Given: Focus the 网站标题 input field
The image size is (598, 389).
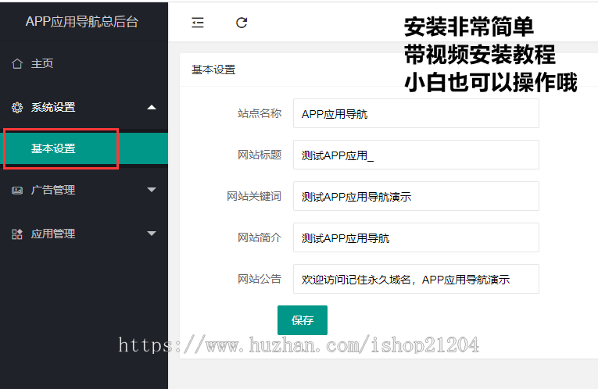Looking at the screenshot, I should 416,155.
